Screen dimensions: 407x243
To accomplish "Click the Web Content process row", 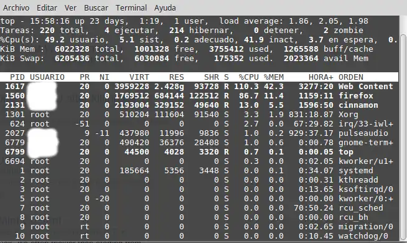I will [x=199, y=86].
